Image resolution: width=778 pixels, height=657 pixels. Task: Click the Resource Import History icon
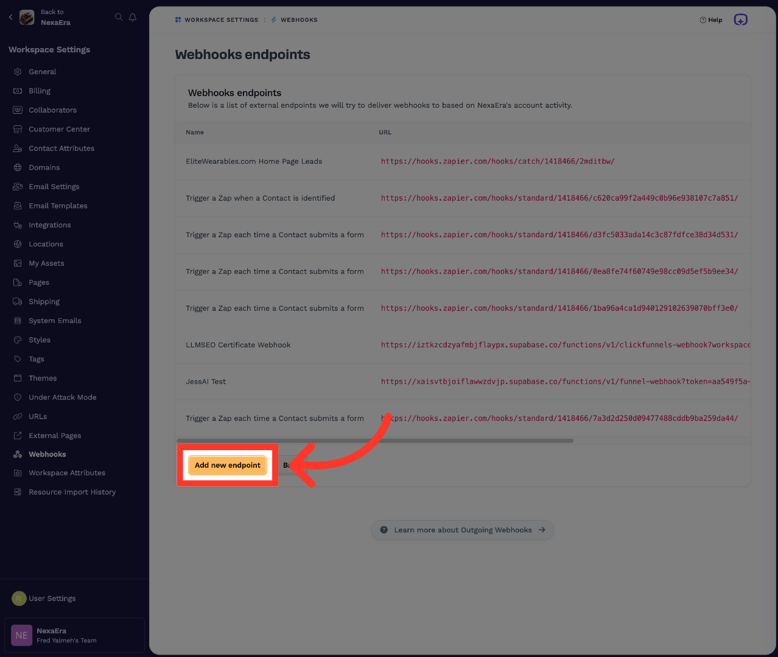[18, 492]
